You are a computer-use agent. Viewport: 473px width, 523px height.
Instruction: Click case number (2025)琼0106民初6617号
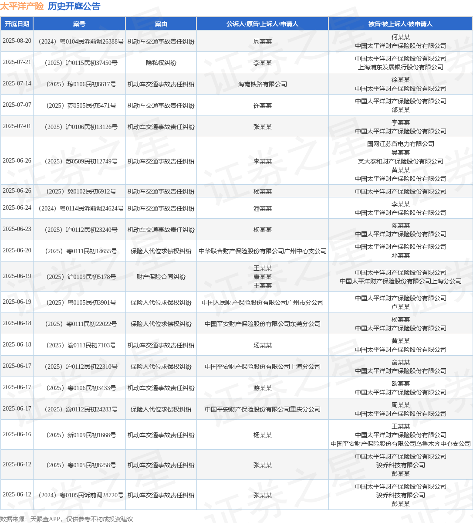pos(79,84)
